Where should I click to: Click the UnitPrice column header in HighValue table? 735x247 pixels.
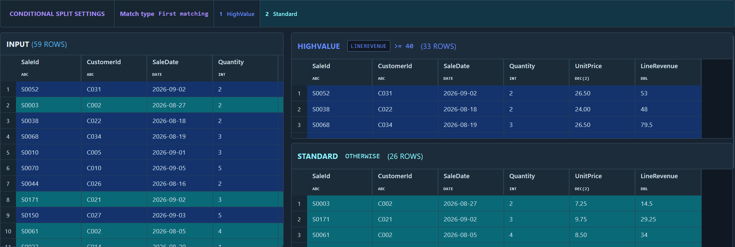click(x=602, y=72)
